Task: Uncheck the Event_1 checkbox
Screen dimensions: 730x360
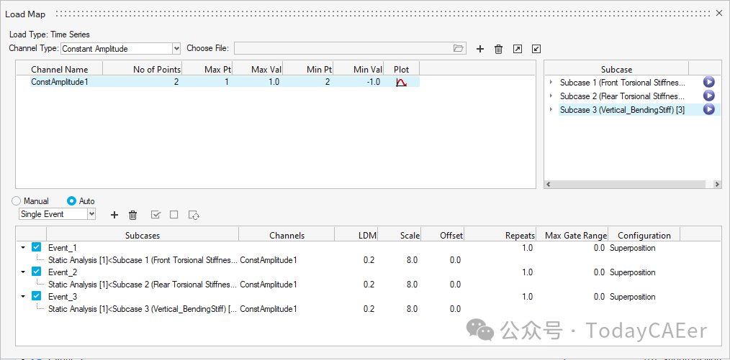Action: [36, 248]
